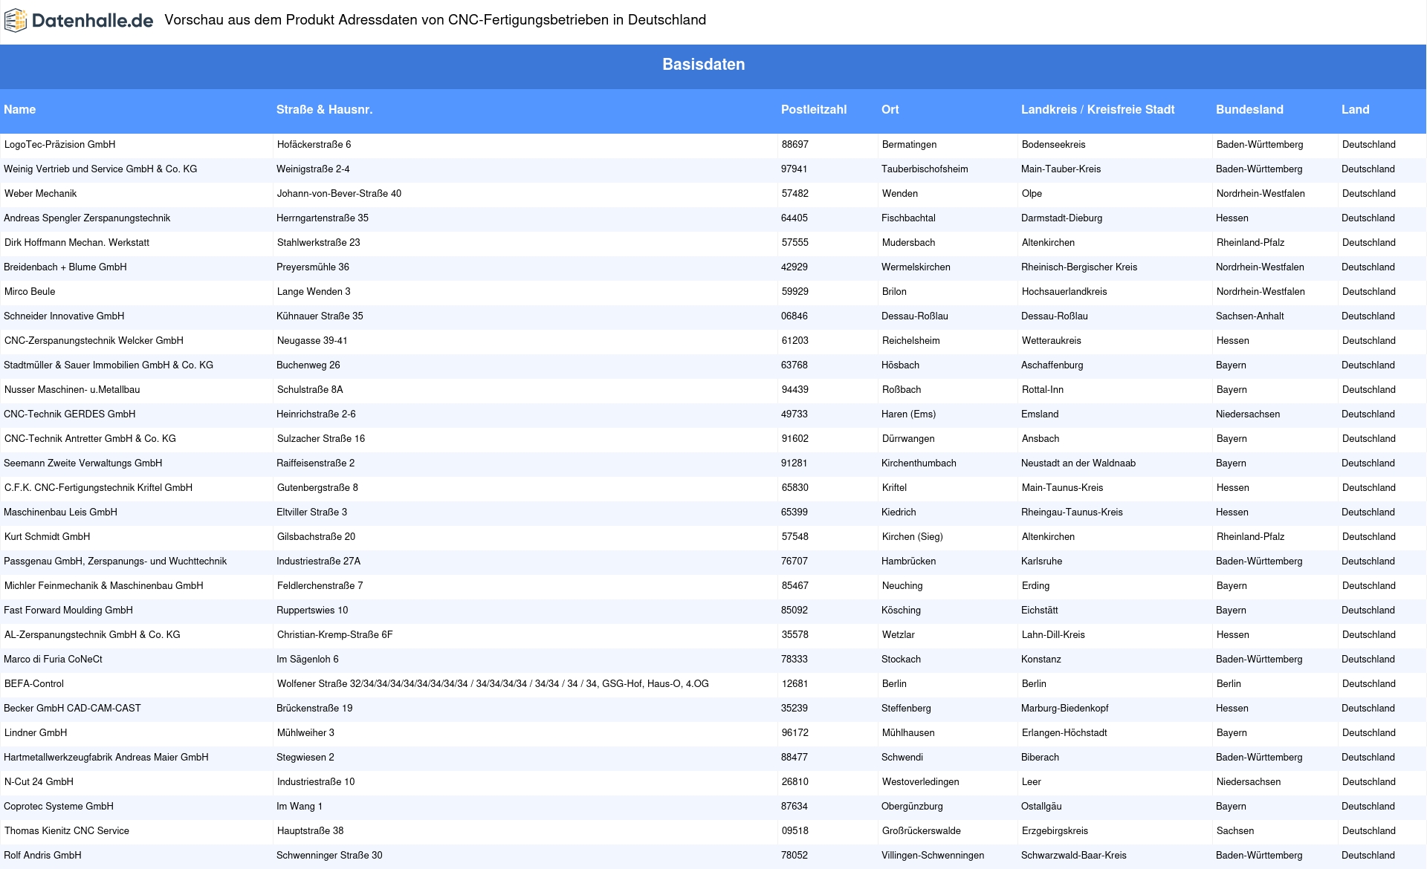Click the LogoTec-Präzision GmbH name cell
The width and height of the screenshot is (1427, 869).
coord(60,144)
